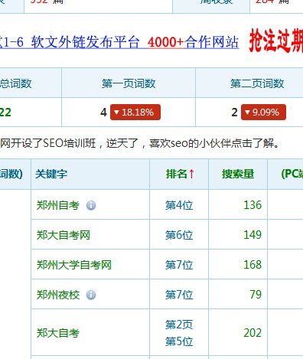Click the 总词数 header cell
The height and width of the screenshot is (359, 303).
[31, 83]
